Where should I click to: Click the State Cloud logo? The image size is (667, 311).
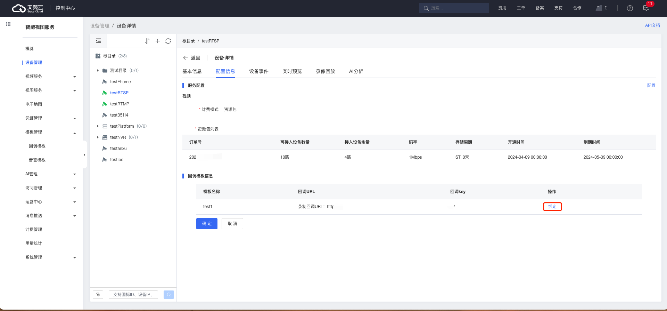tap(27, 8)
